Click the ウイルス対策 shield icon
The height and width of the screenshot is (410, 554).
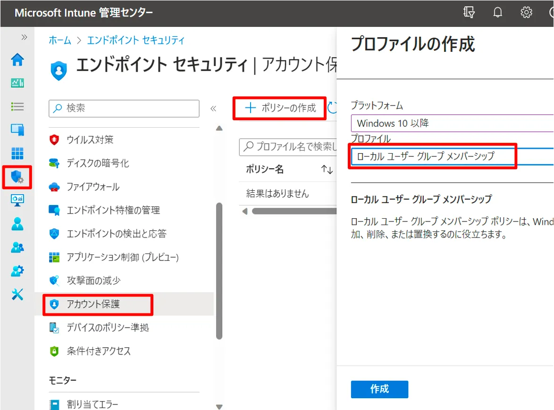coord(54,139)
